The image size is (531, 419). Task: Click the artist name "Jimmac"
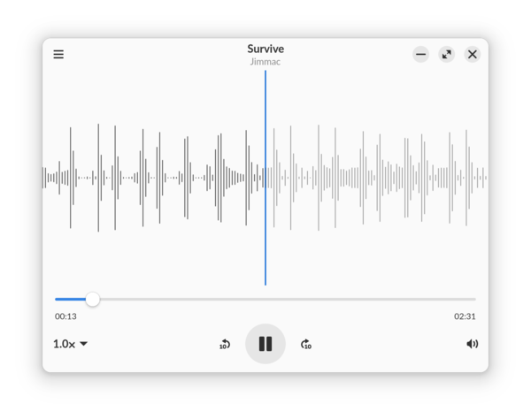click(x=265, y=62)
